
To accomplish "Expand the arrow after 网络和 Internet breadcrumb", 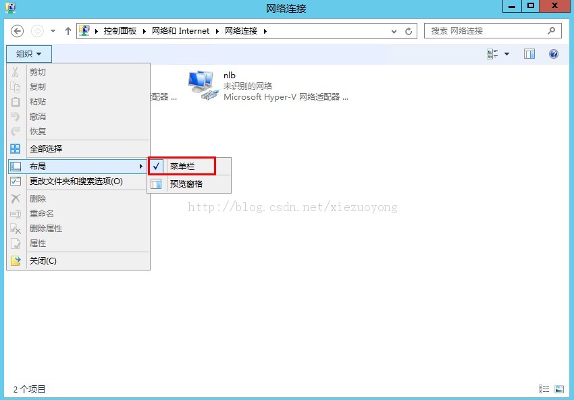I will 217,31.
